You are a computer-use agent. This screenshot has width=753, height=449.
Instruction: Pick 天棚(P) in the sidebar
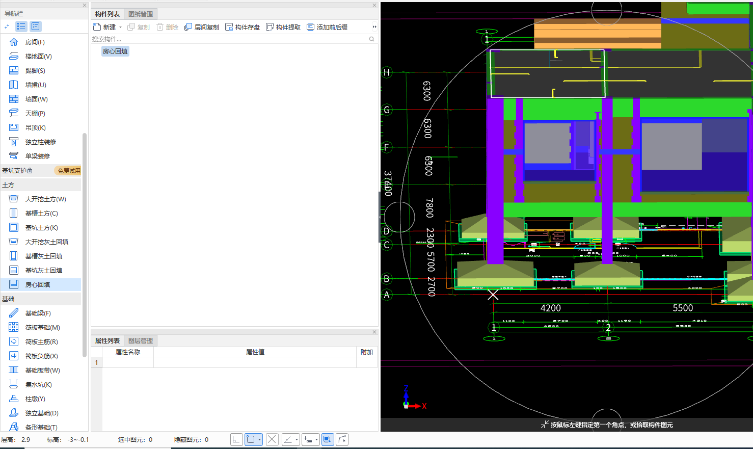point(35,114)
